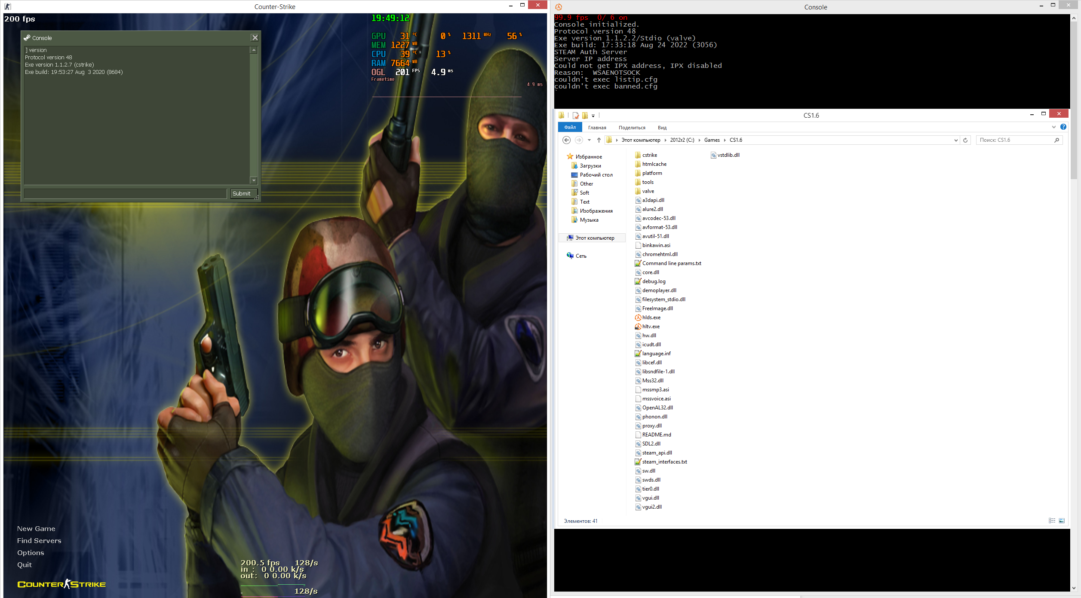Select Сеть in navigation pane

(x=580, y=256)
